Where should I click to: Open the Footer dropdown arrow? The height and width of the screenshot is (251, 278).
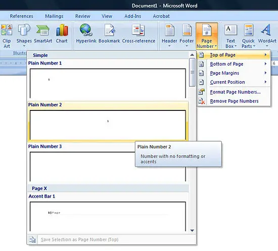pyautogui.click(x=187, y=46)
